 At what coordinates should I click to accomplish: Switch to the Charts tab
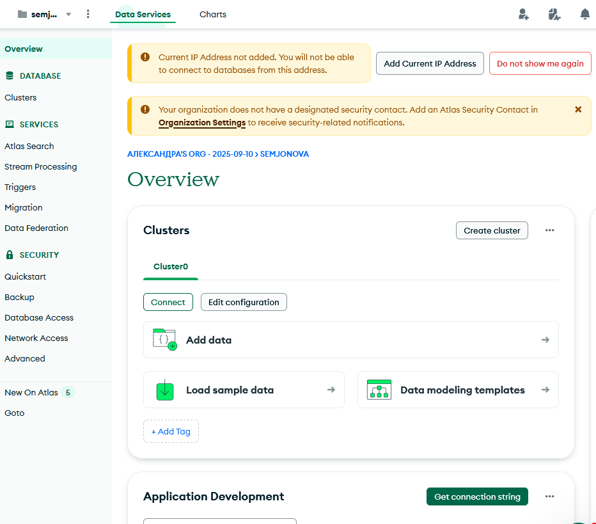coord(212,14)
